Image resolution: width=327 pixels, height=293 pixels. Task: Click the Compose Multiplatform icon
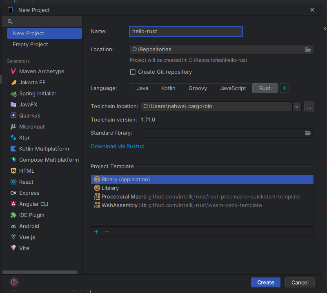(x=13, y=160)
